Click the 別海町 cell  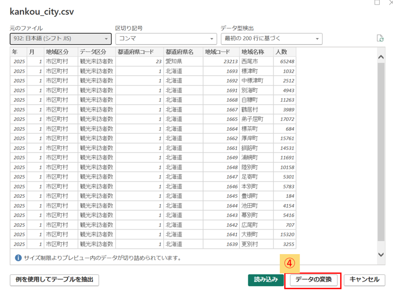click(x=256, y=90)
